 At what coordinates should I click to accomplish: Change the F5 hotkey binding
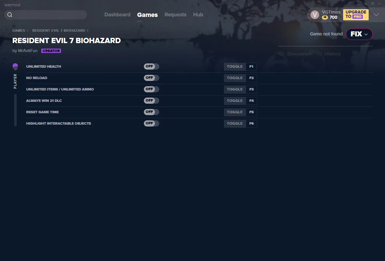point(251,112)
